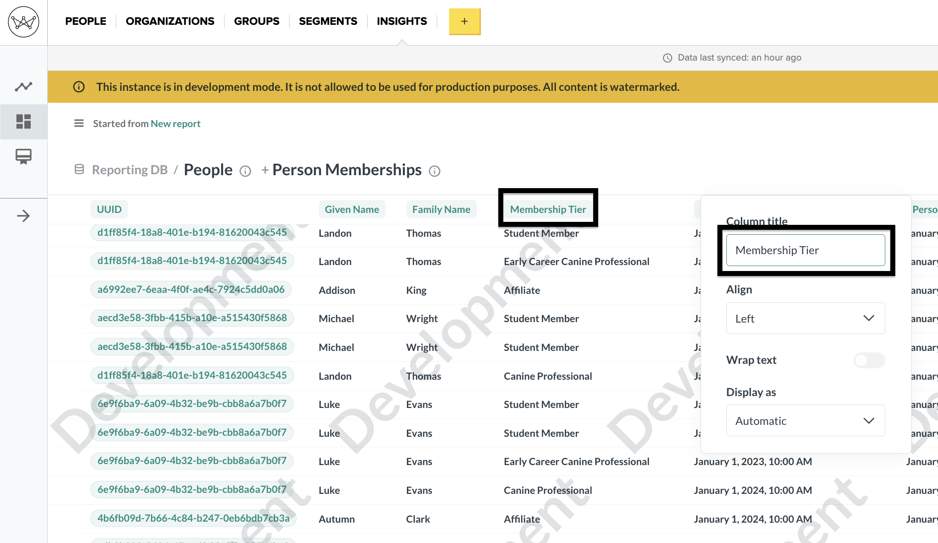Click Affiliate tier in Addison King row

point(522,290)
